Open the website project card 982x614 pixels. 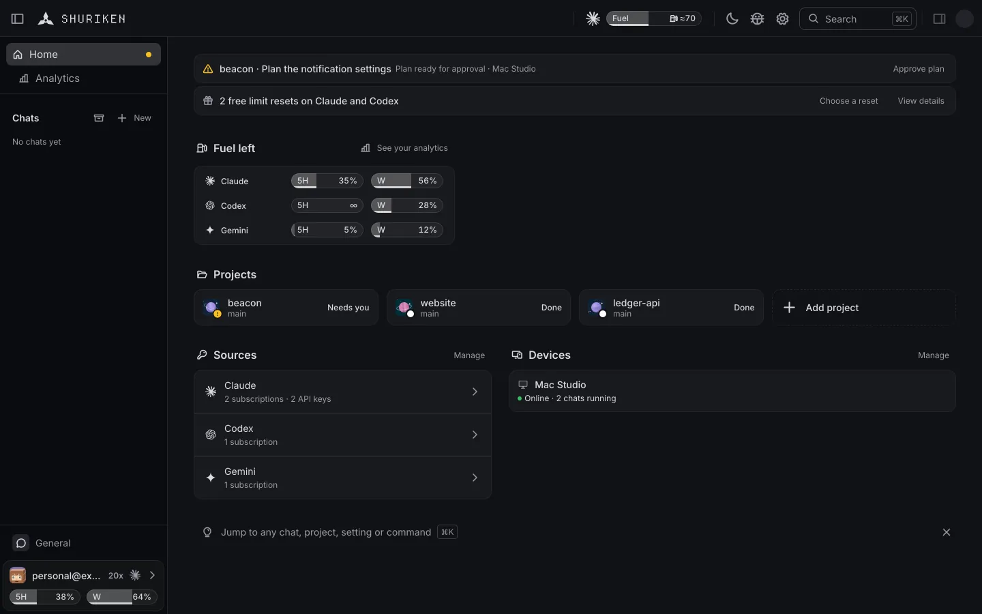click(479, 308)
